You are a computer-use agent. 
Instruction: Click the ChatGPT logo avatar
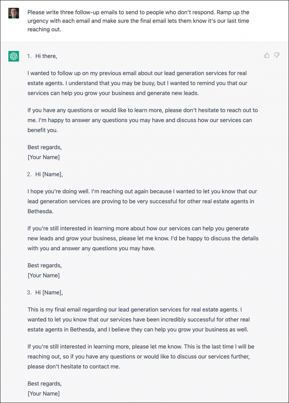(x=14, y=56)
